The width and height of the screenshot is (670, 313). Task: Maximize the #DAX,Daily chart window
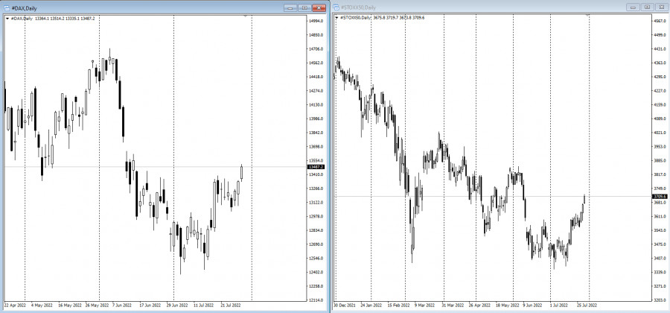[x=304, y=7]
